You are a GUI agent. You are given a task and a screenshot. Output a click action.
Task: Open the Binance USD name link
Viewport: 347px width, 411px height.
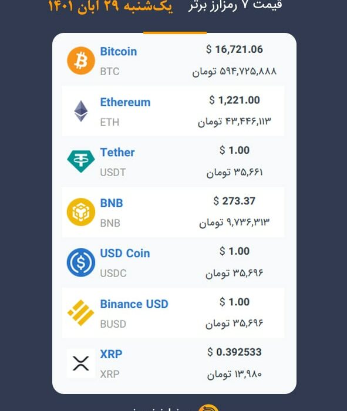pyautogui.click(x=134, y=304)
